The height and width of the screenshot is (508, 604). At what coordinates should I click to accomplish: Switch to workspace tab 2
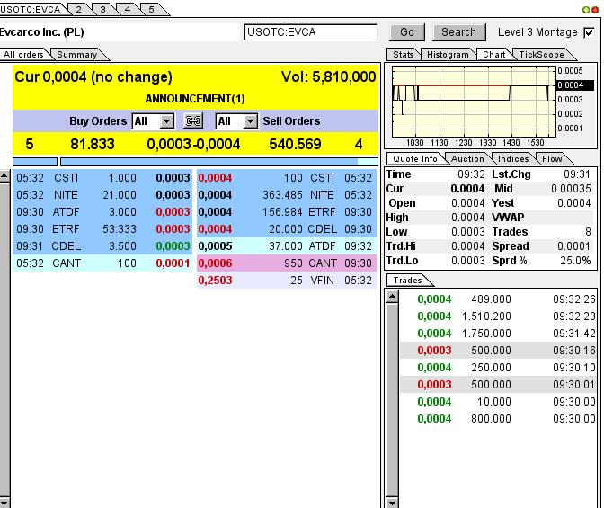tap(78, 9)
